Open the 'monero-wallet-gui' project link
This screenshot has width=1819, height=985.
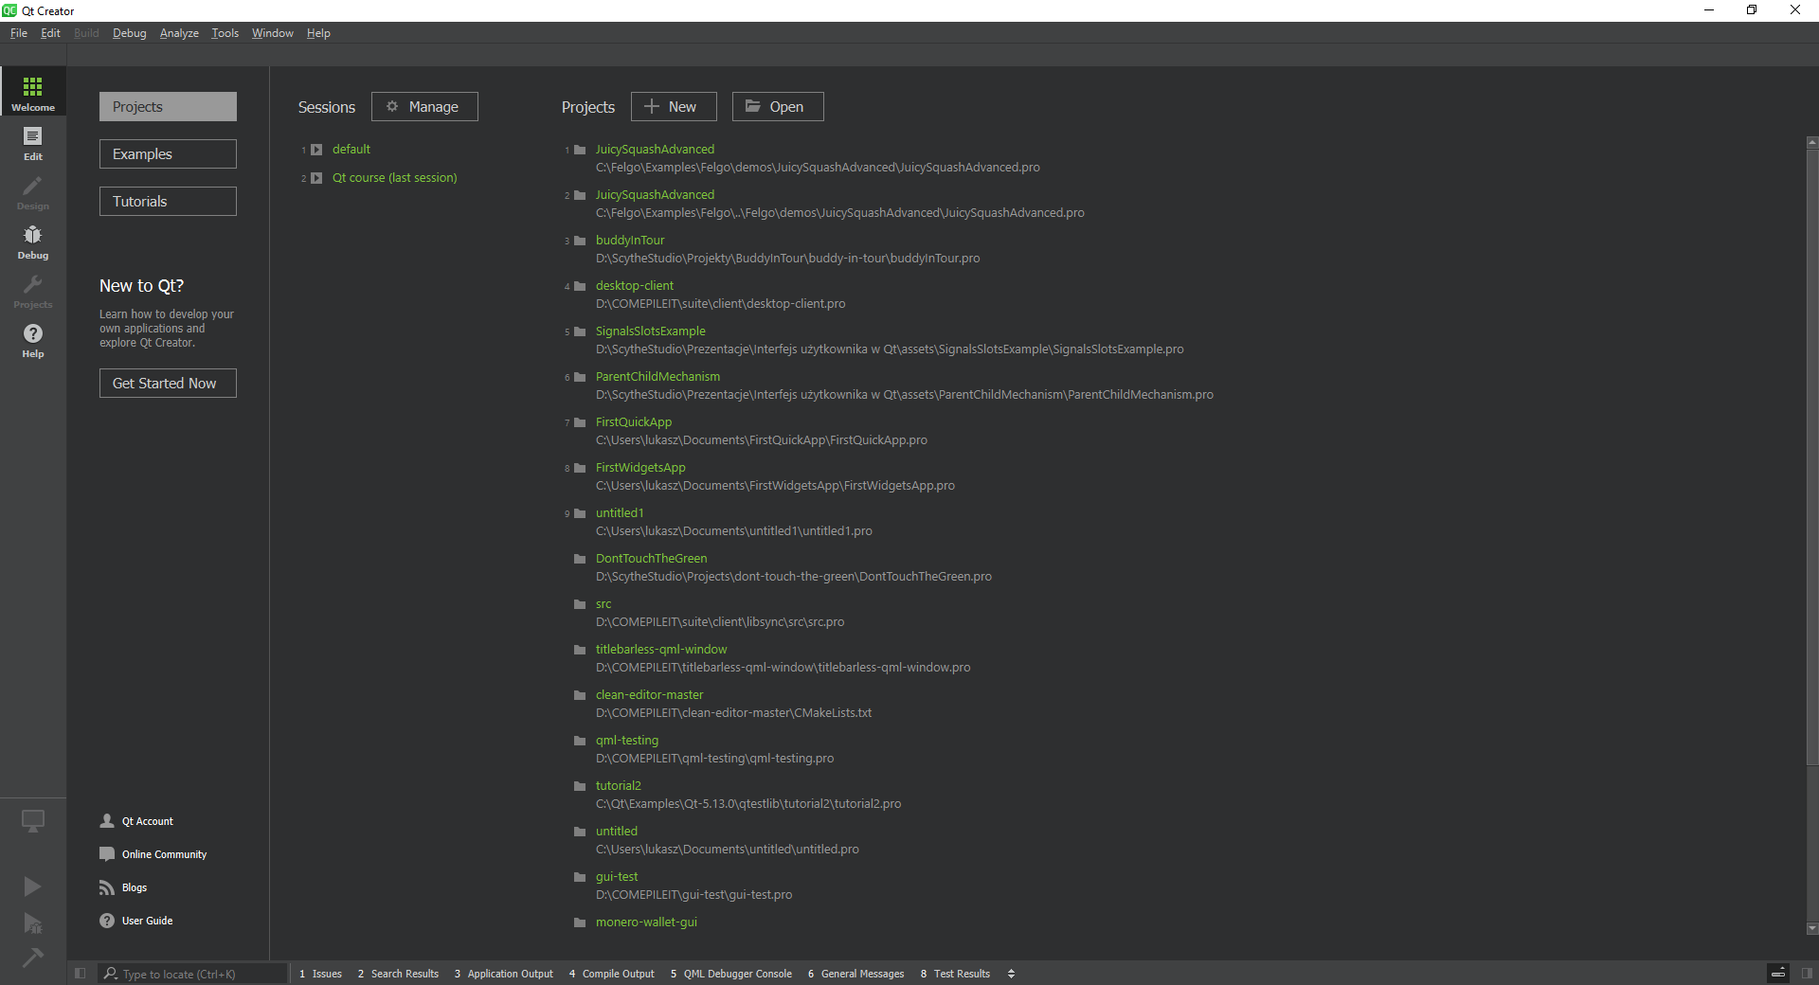(x=646, y=922)
